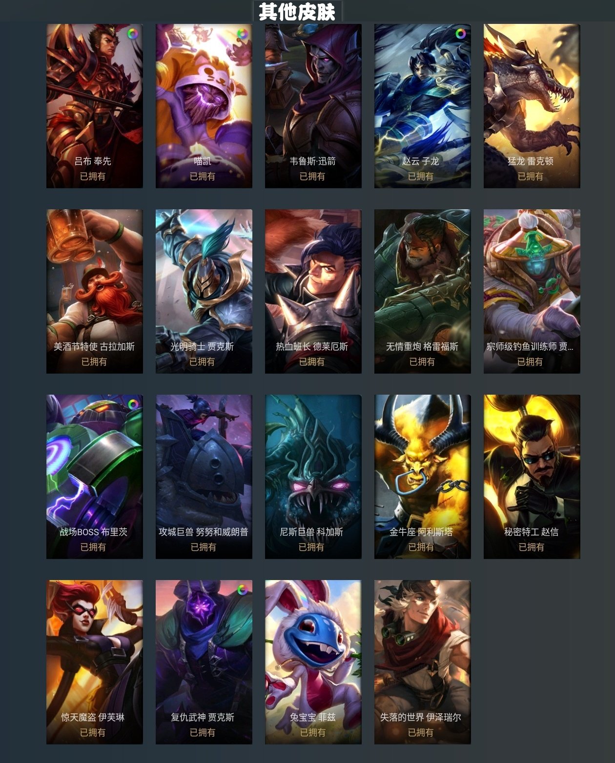Choose the 金牛座 阿利斯塔 skin

[x=423, y=477]
